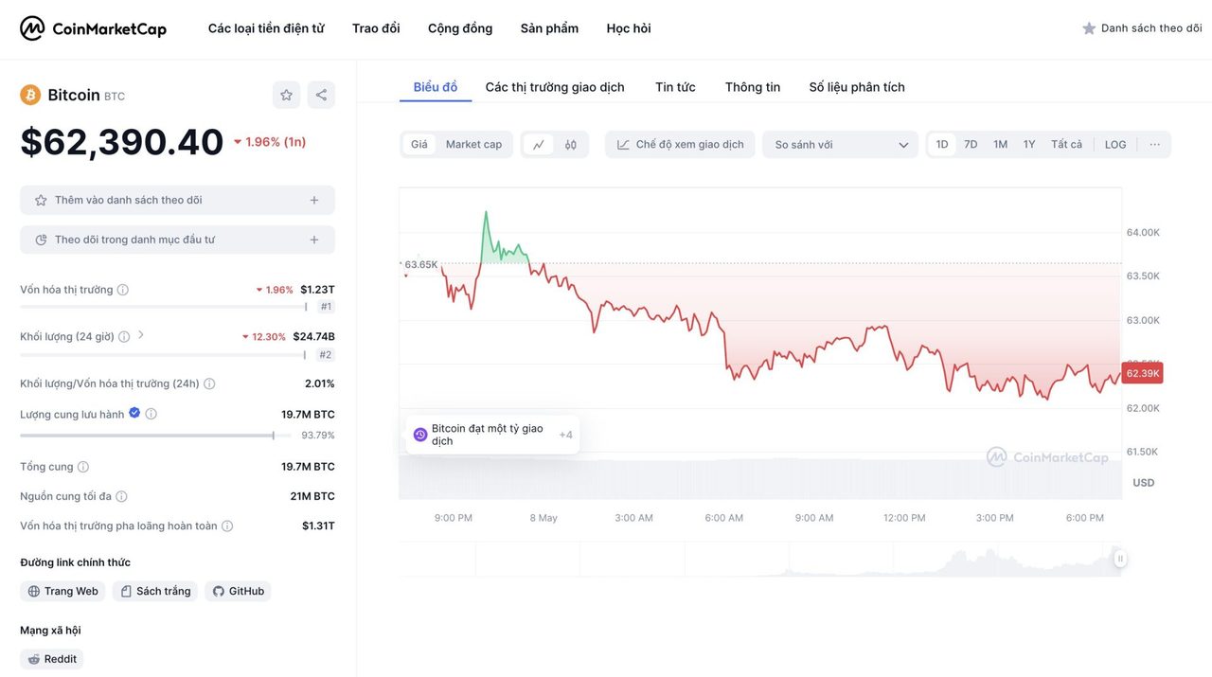Open the Reddit social link
1212x677 pixels.
click(x=52, y=659)
